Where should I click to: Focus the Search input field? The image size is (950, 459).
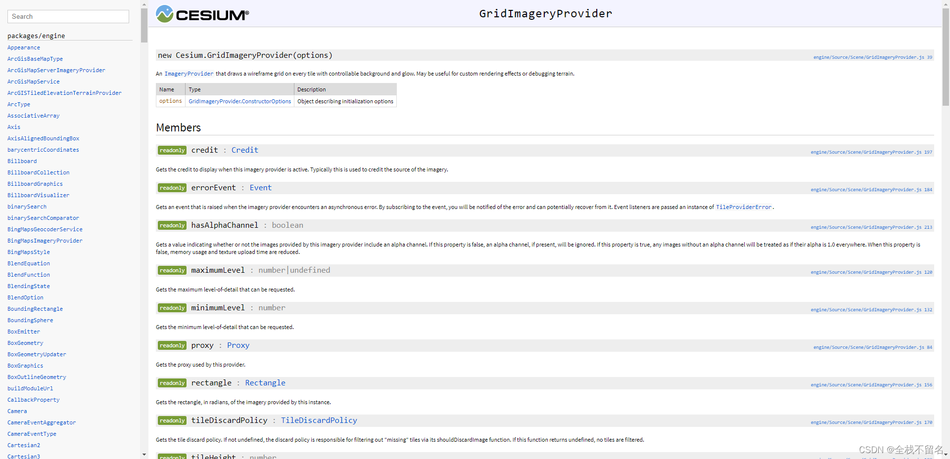click(68, 16)
